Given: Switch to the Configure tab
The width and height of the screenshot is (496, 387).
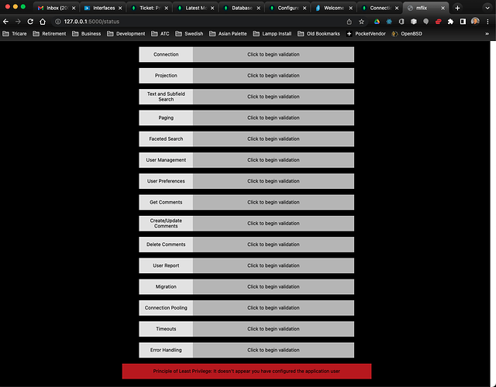Looking at the screenshot, I should [288, 8].
